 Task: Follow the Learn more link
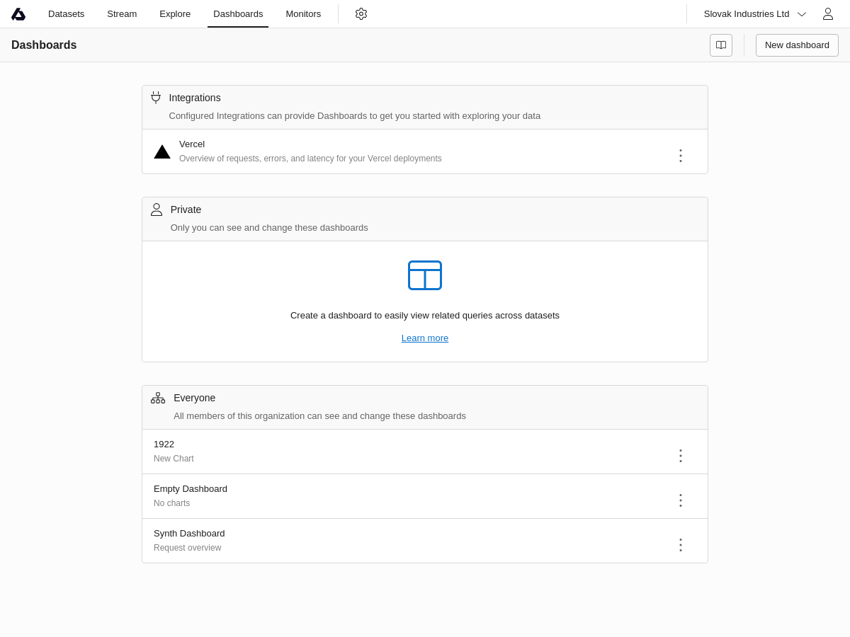pos(425,338)
